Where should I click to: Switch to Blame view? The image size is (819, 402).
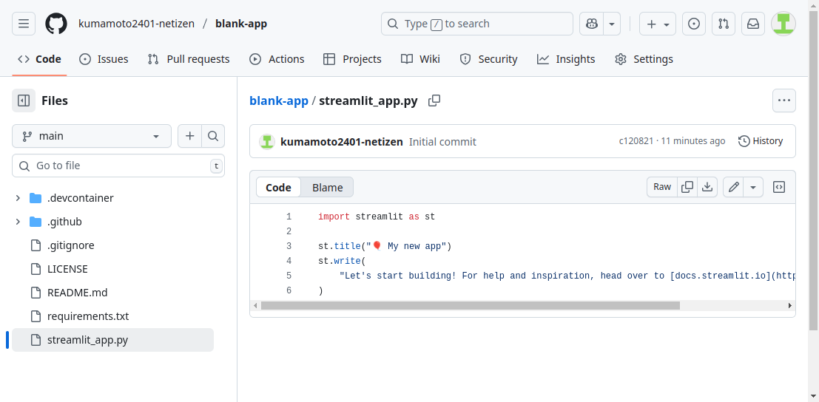click(x=327, y=188)
